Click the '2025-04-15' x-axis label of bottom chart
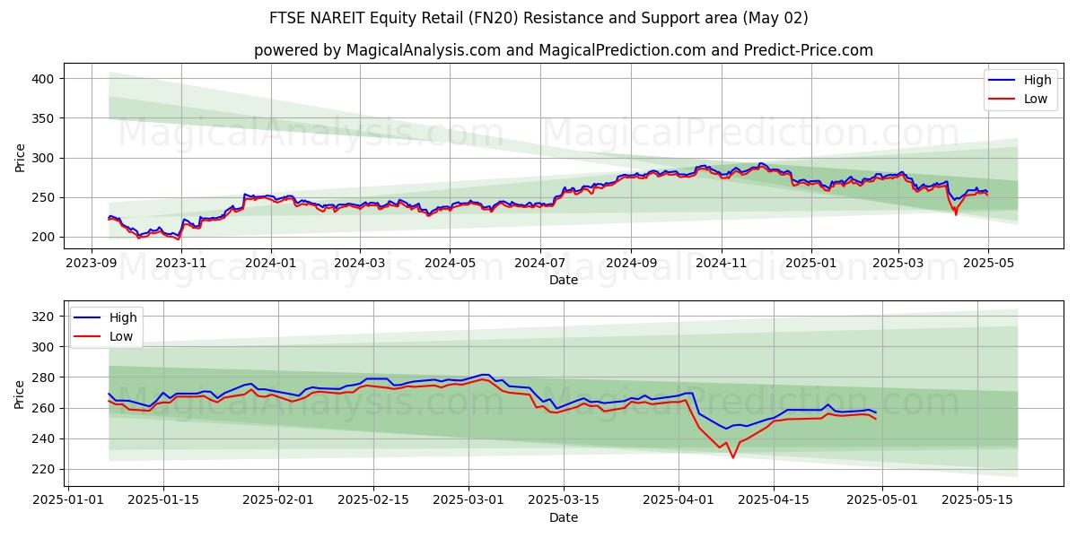 774,500
